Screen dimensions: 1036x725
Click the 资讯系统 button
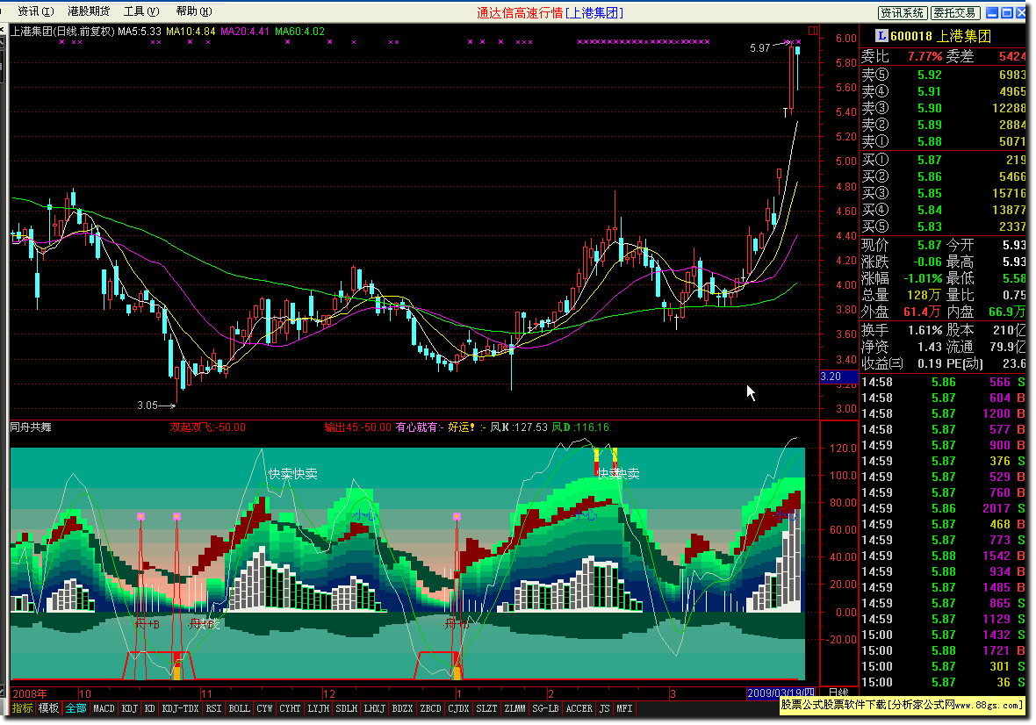click(x=903, y=12)
